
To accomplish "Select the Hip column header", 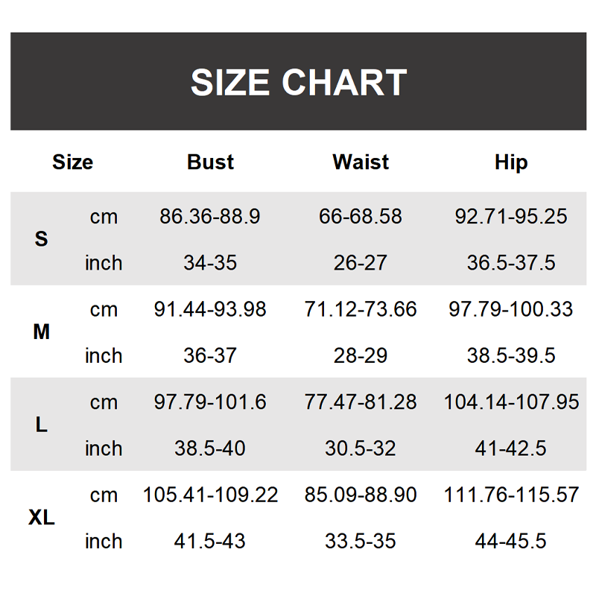I will 511,162.
